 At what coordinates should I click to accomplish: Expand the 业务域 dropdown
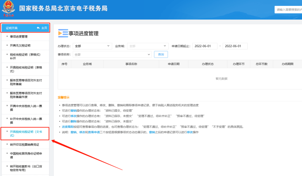point(148,46)
